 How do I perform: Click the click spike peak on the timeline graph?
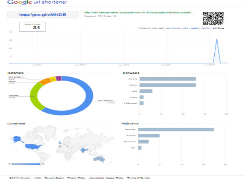217,39
